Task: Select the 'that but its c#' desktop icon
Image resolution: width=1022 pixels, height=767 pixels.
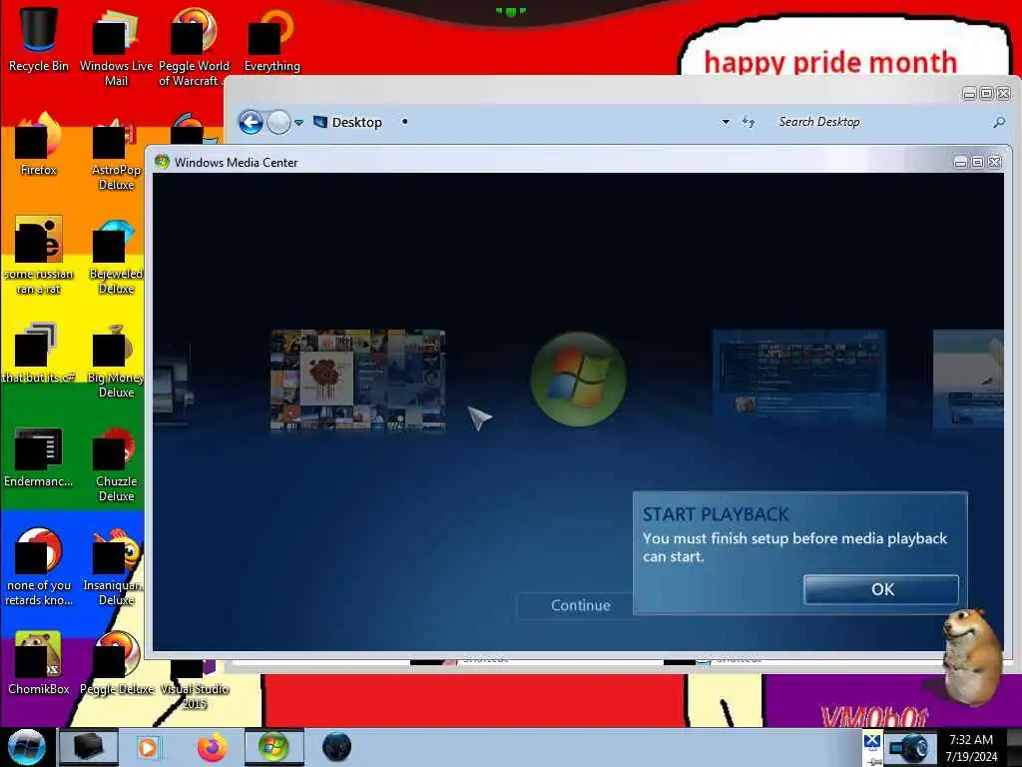Action: (x=38, y=353)
